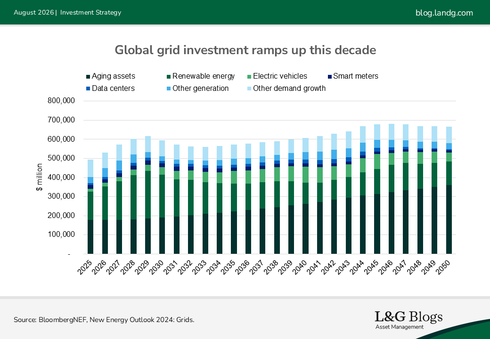Click the 'Other generation' legend label

[x=201, y=89]
